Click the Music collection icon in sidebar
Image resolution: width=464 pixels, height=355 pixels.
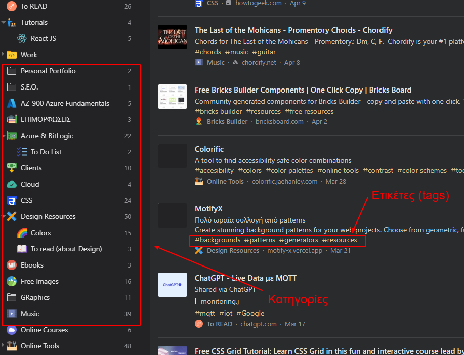pos(12,314)
